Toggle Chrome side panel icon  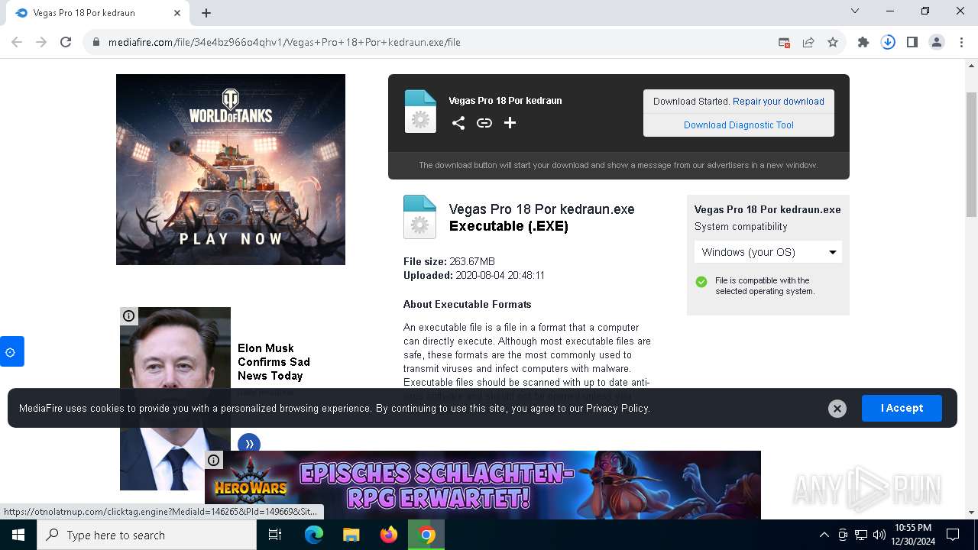pyautogui.click(x=912, y=42)
